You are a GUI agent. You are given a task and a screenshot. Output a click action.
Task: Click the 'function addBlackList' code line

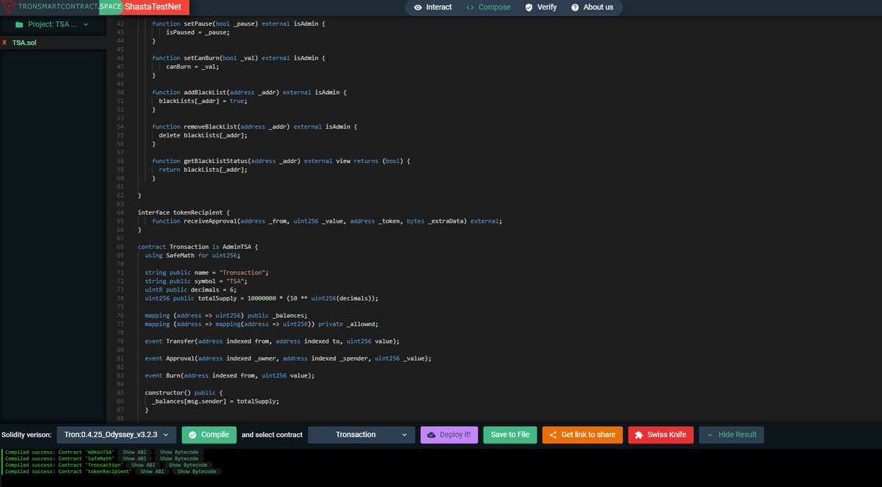(248, 93)
